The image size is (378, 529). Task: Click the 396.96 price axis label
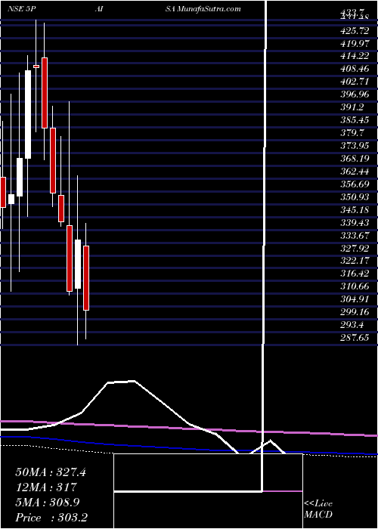(x=355, y=94)
